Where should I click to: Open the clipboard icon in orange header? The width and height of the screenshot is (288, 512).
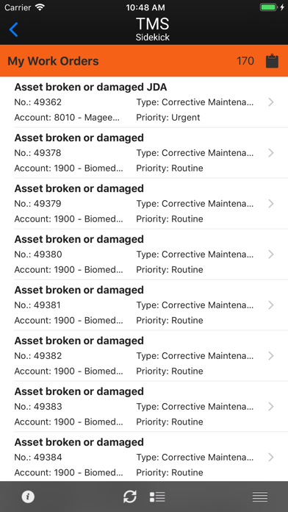(272, 61)
